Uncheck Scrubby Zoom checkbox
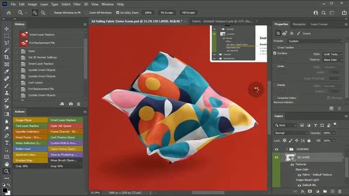The width and height of the screenshot is (349, 196). (118, 13)
